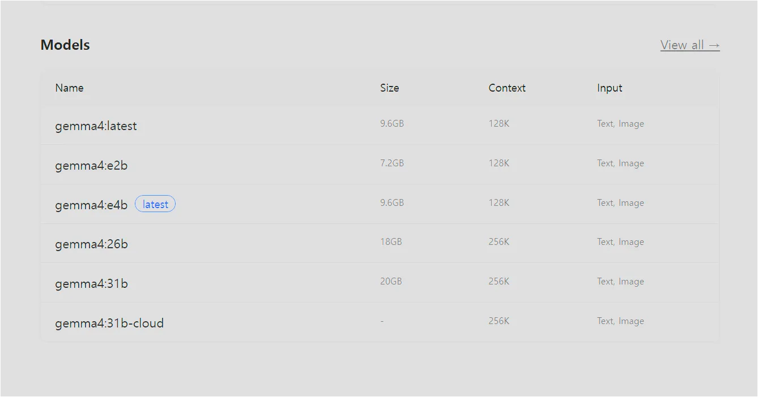Viewport: 758px width, 397px height.
Task: Click the Name column header
Action: coord(69,88)
